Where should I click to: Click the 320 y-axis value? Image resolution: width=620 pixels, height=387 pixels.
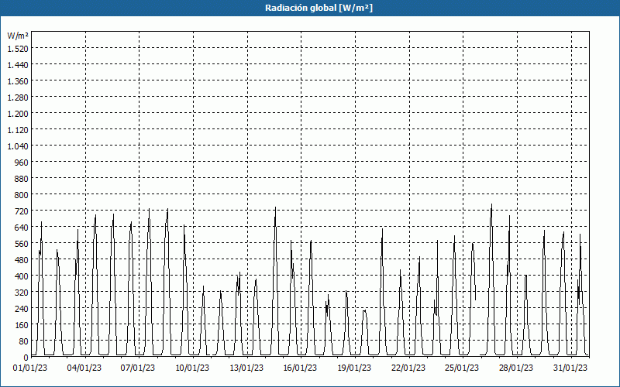22,293
